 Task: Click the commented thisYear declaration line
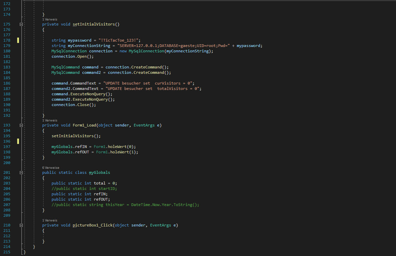tap(125, 205)
